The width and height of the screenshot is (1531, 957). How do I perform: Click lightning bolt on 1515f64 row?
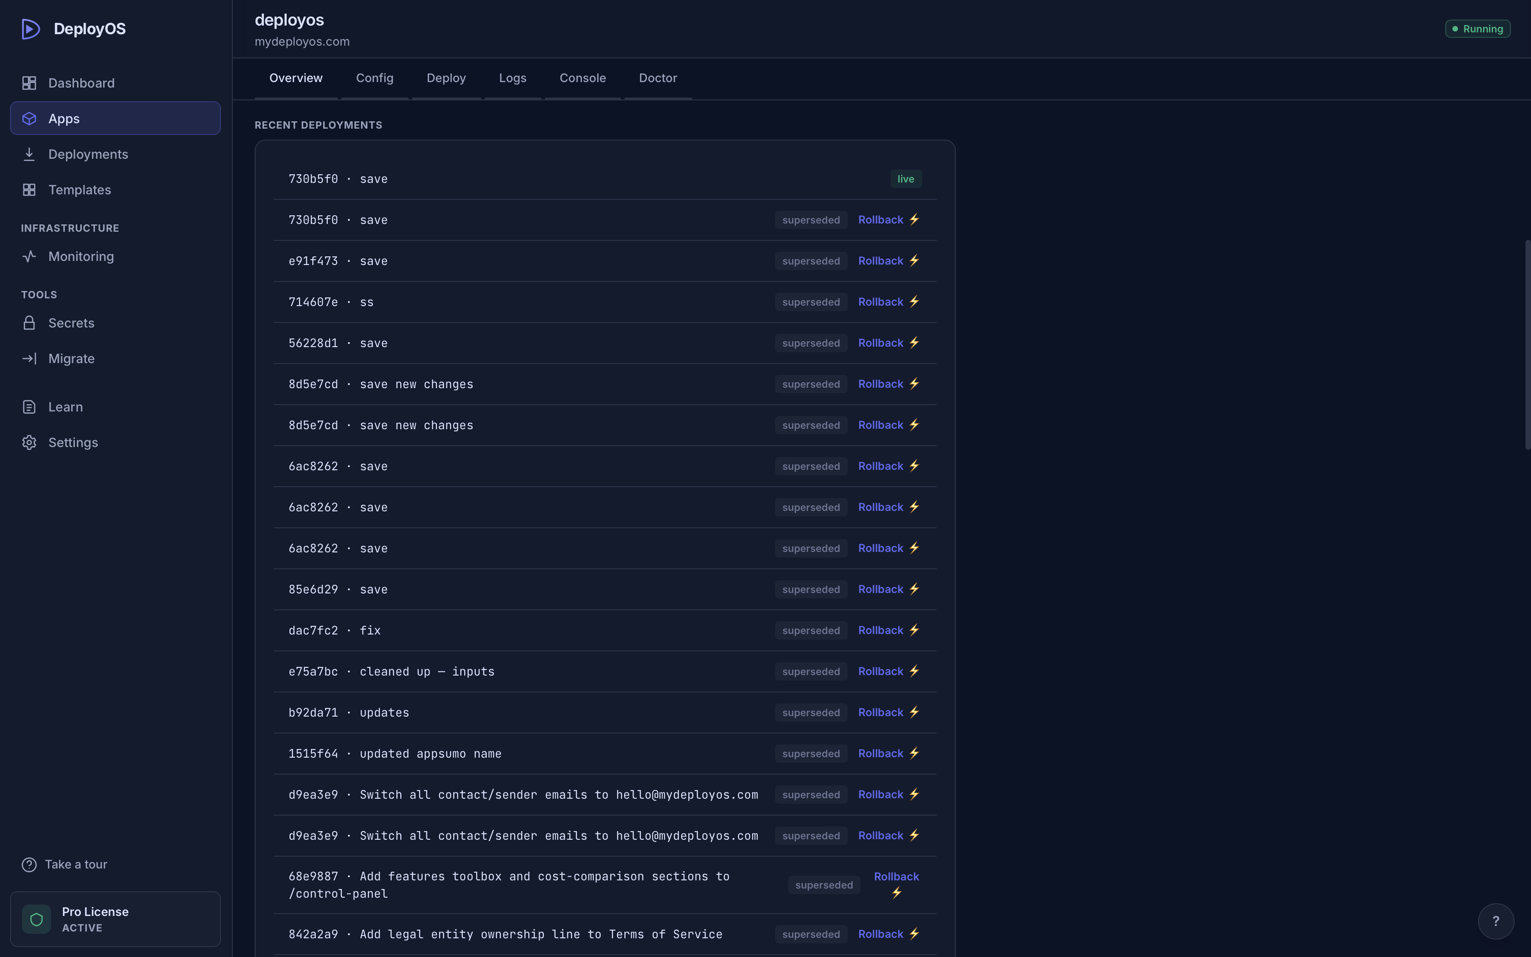point(914,753)
